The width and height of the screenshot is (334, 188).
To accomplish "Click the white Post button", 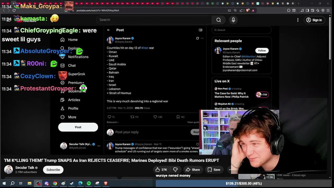I will click(x=78, y=127).
